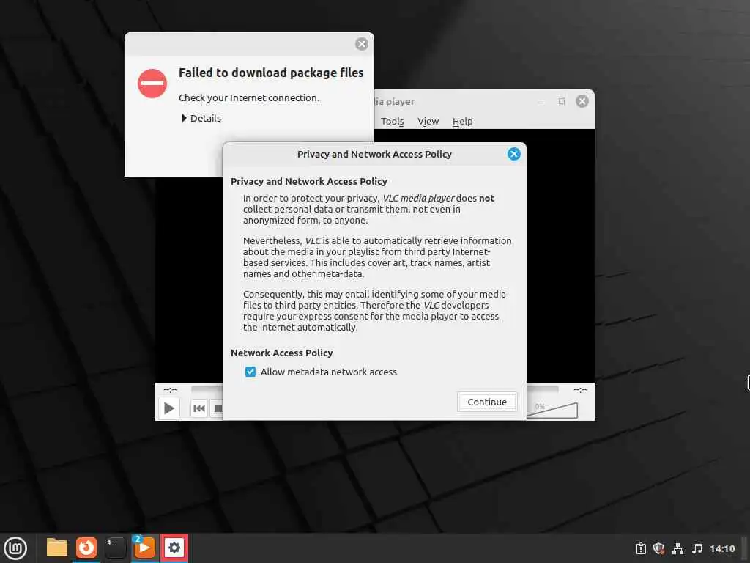
Task: Maximize the VLC media player window
Action: (562, 101)
